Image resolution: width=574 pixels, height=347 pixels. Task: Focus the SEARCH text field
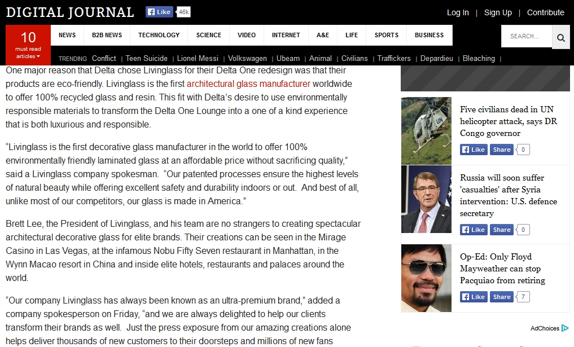[527, 36]
